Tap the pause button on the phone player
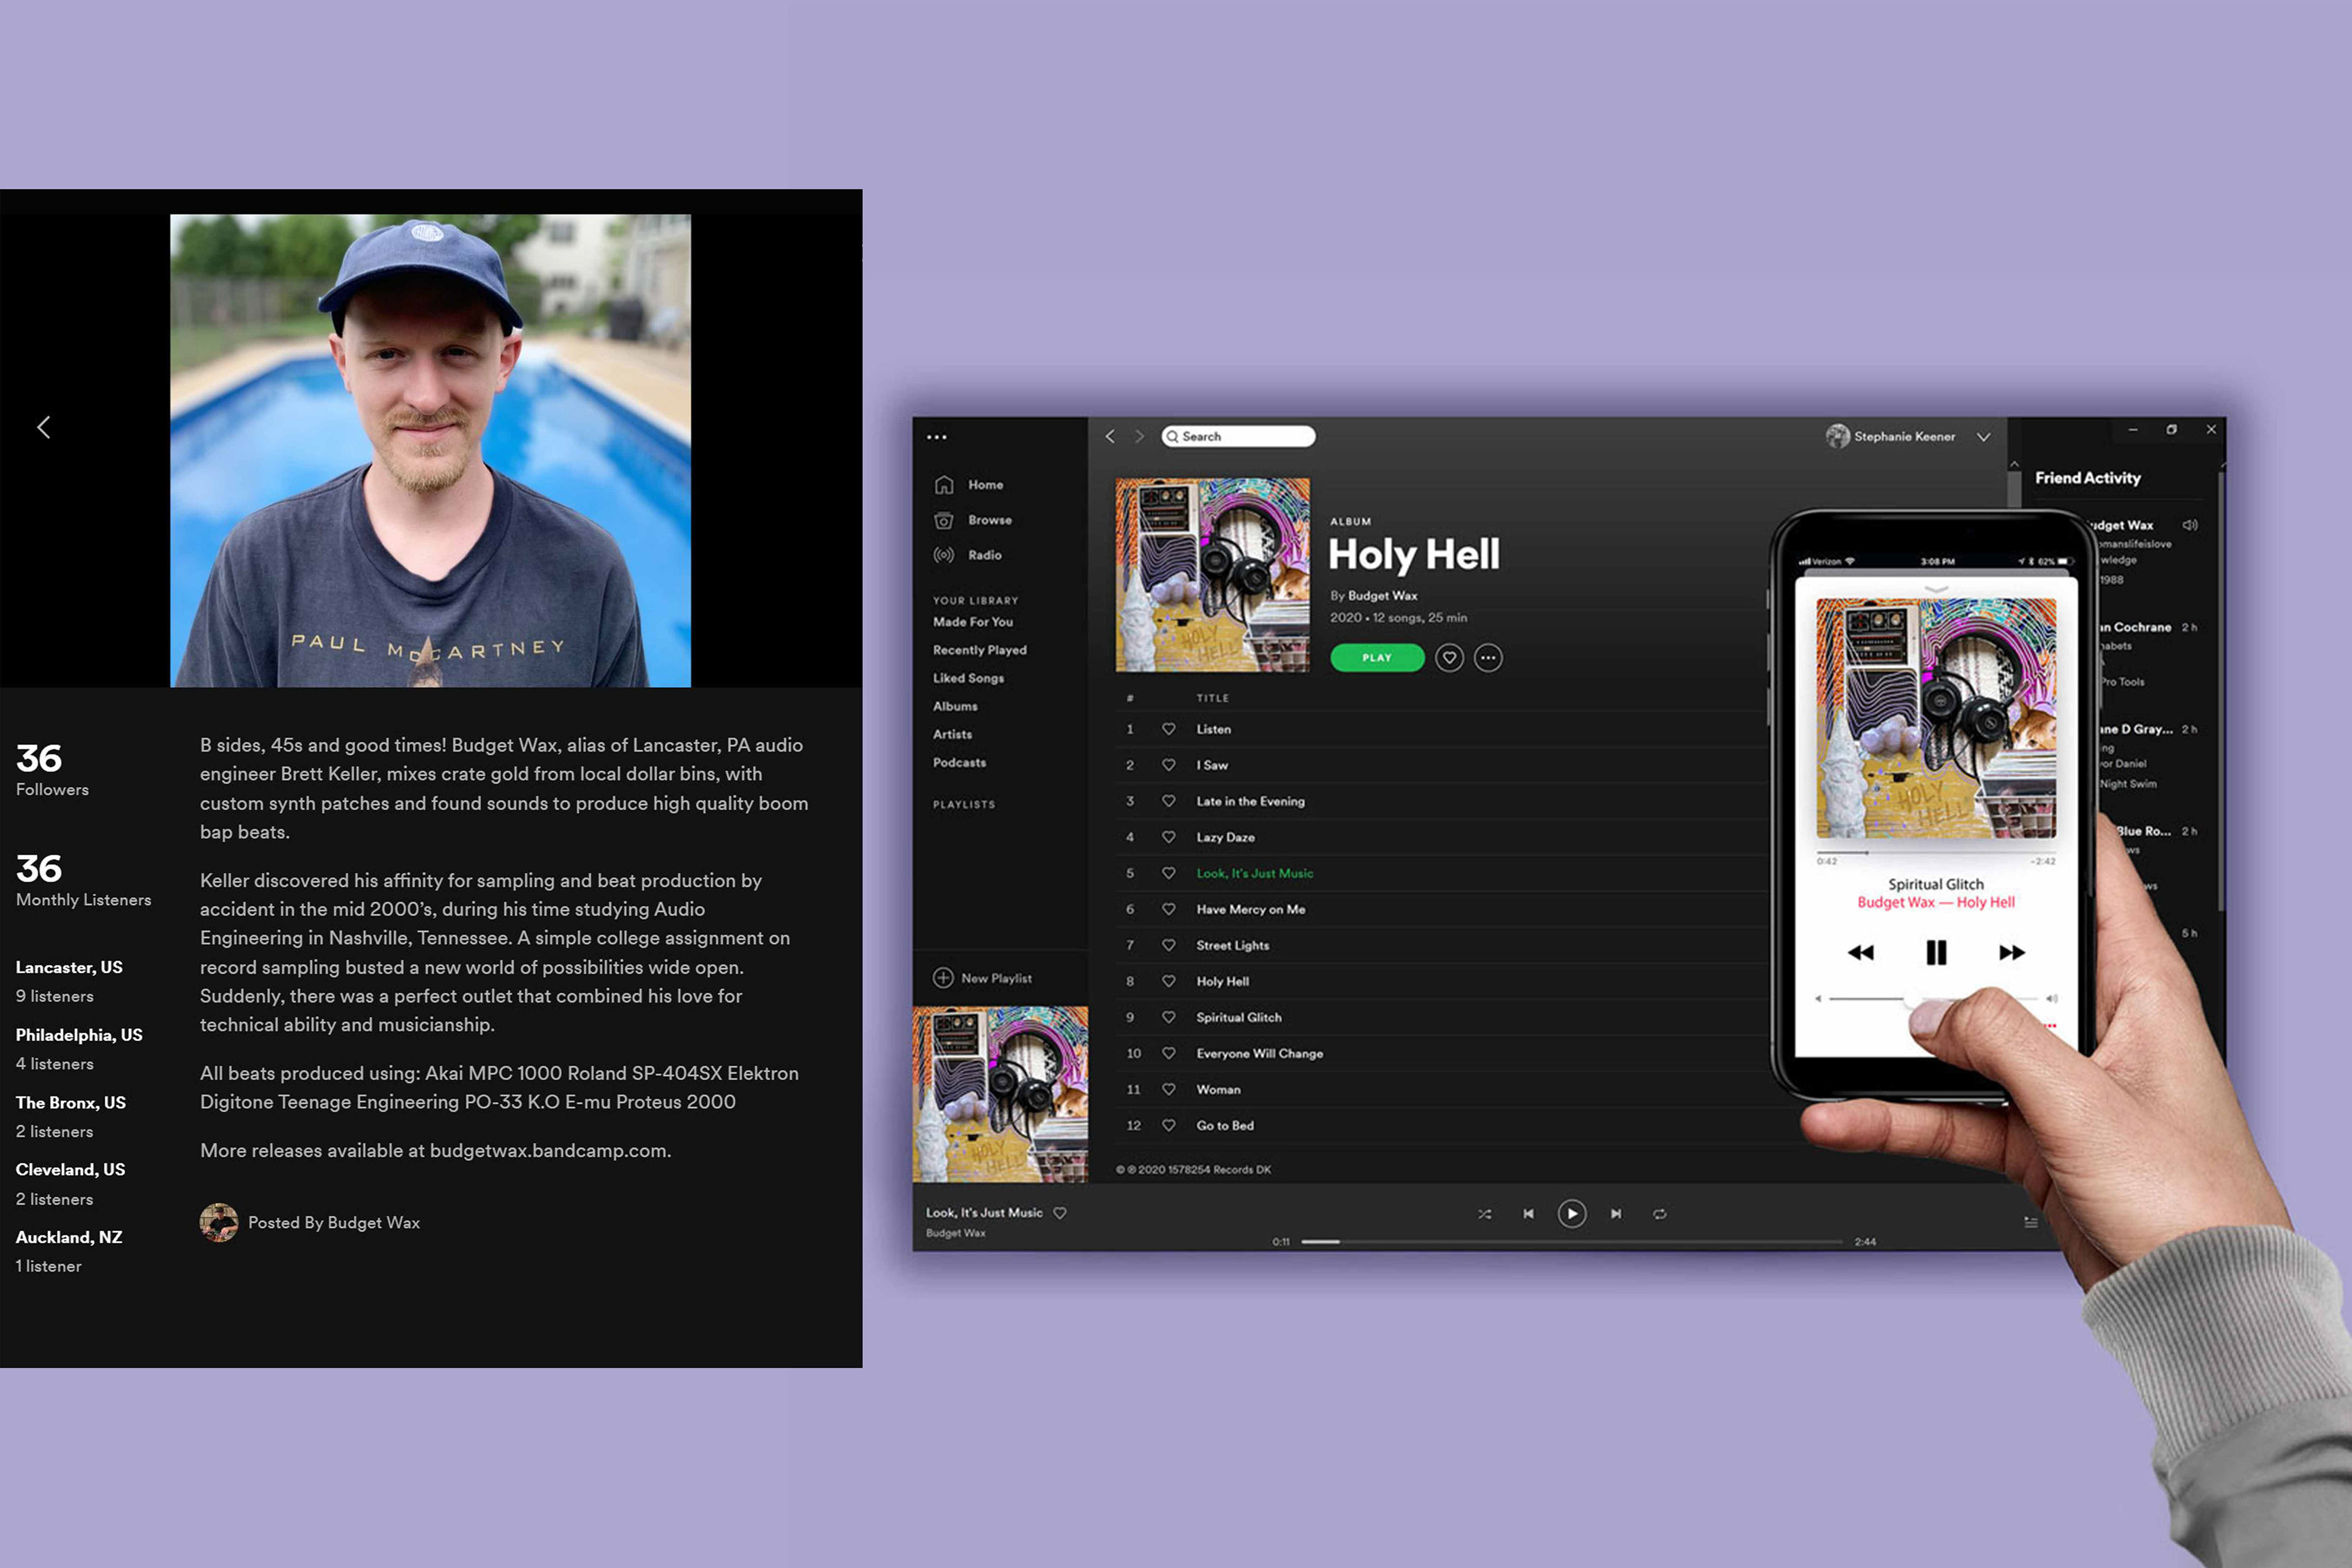The height and width of the screenshot is (1568, 2352). [x=1936, y=953]
